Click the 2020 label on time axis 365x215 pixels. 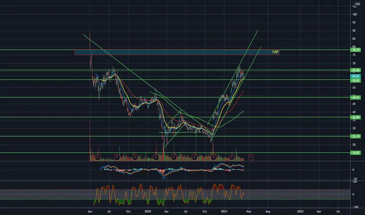pos(148,211)
